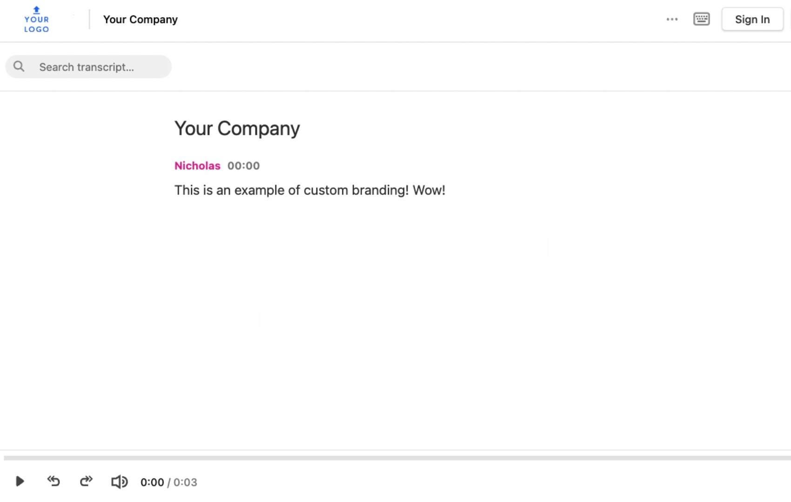Click the 0:00 current playback time

152,482
